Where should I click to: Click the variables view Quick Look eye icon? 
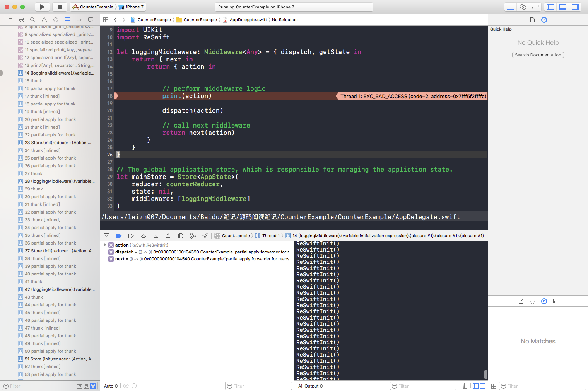click(126, 386)
